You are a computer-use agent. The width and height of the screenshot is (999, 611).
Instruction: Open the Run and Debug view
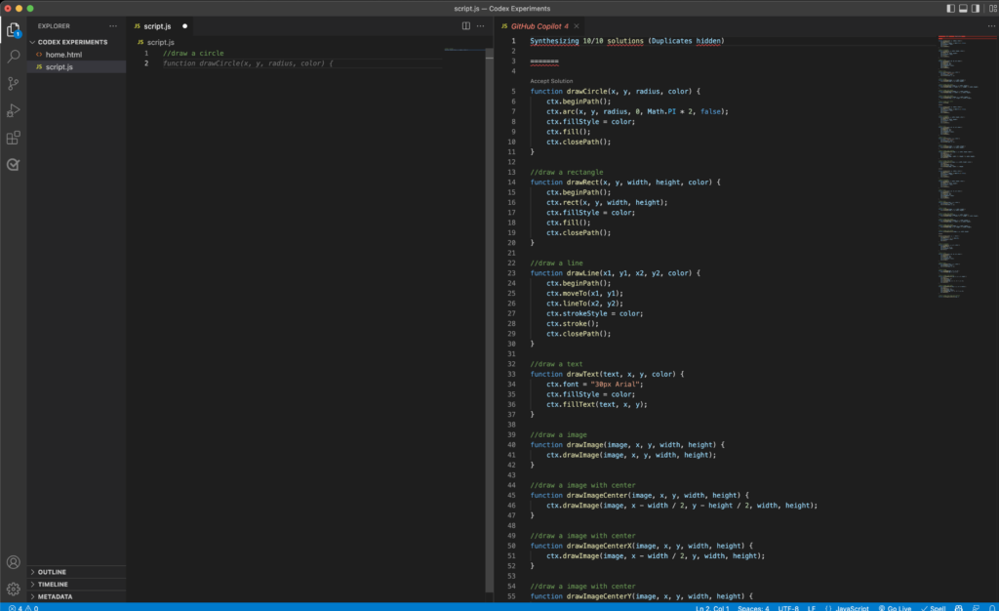13,111
